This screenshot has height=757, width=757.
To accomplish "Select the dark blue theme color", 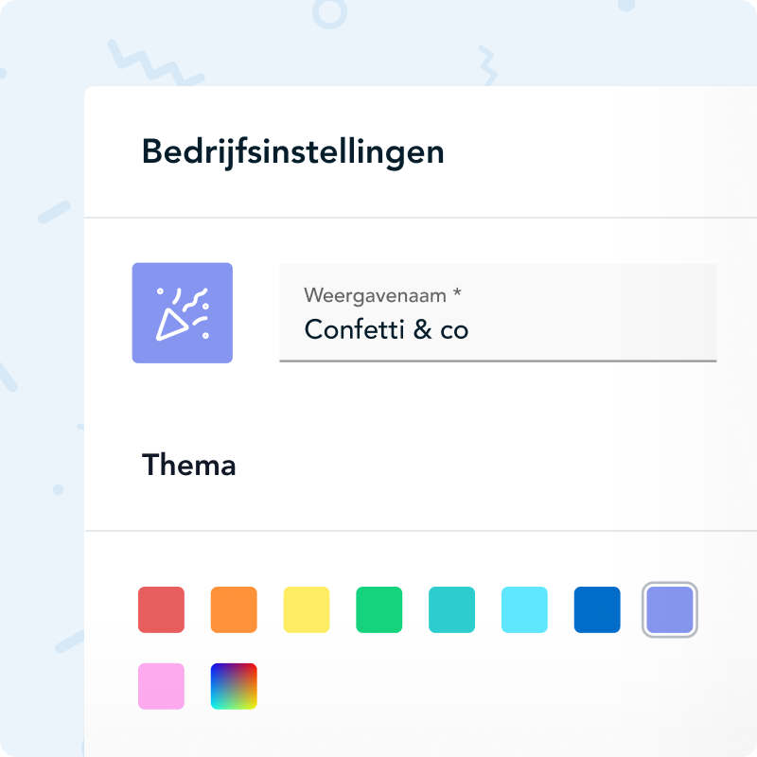I will click(x=596, y=609).
